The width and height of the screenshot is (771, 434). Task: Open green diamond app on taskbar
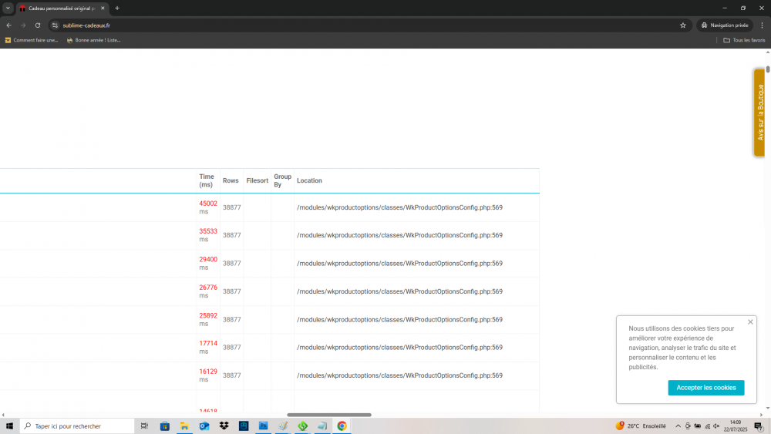click(302, 426)
